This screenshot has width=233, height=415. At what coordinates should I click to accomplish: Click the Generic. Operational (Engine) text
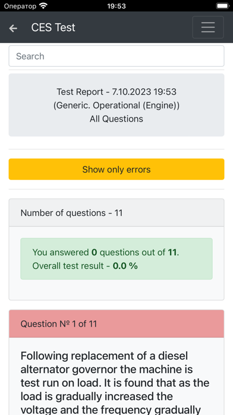pyautogui.click(x=116, y=106)
